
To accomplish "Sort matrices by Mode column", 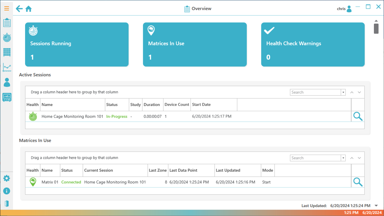I will pyautogui.click(x=268, y=170).
